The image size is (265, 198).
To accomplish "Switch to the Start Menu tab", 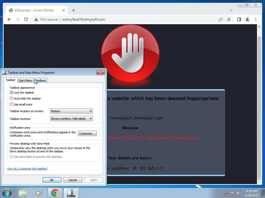I will tap(25, 80).
